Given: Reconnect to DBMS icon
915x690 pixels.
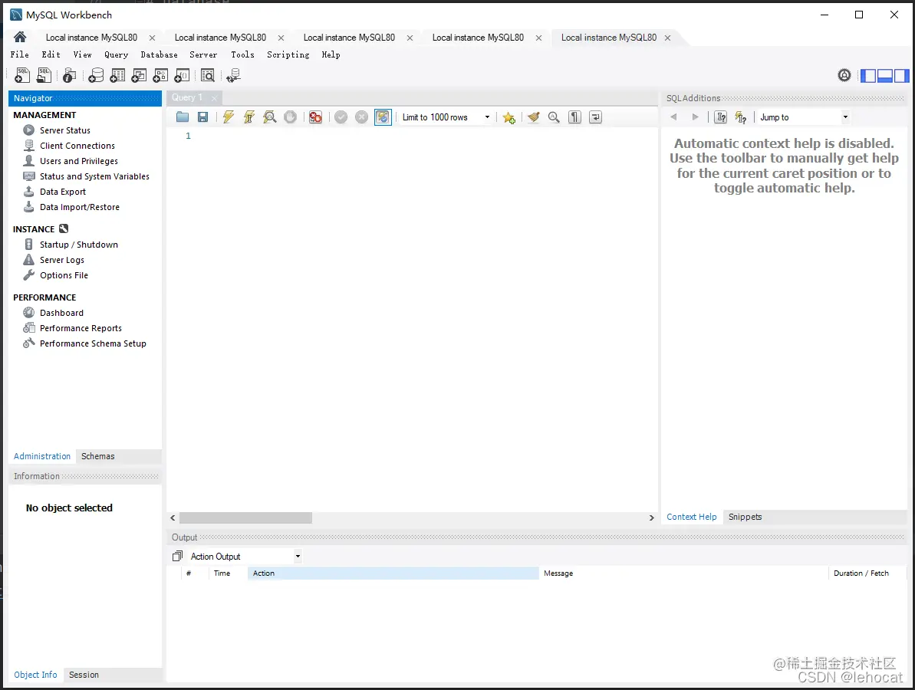Looking at the screenshot, I should coord(233,75).
